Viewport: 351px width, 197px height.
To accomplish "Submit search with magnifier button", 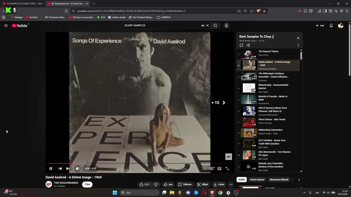I will (215, 25).
